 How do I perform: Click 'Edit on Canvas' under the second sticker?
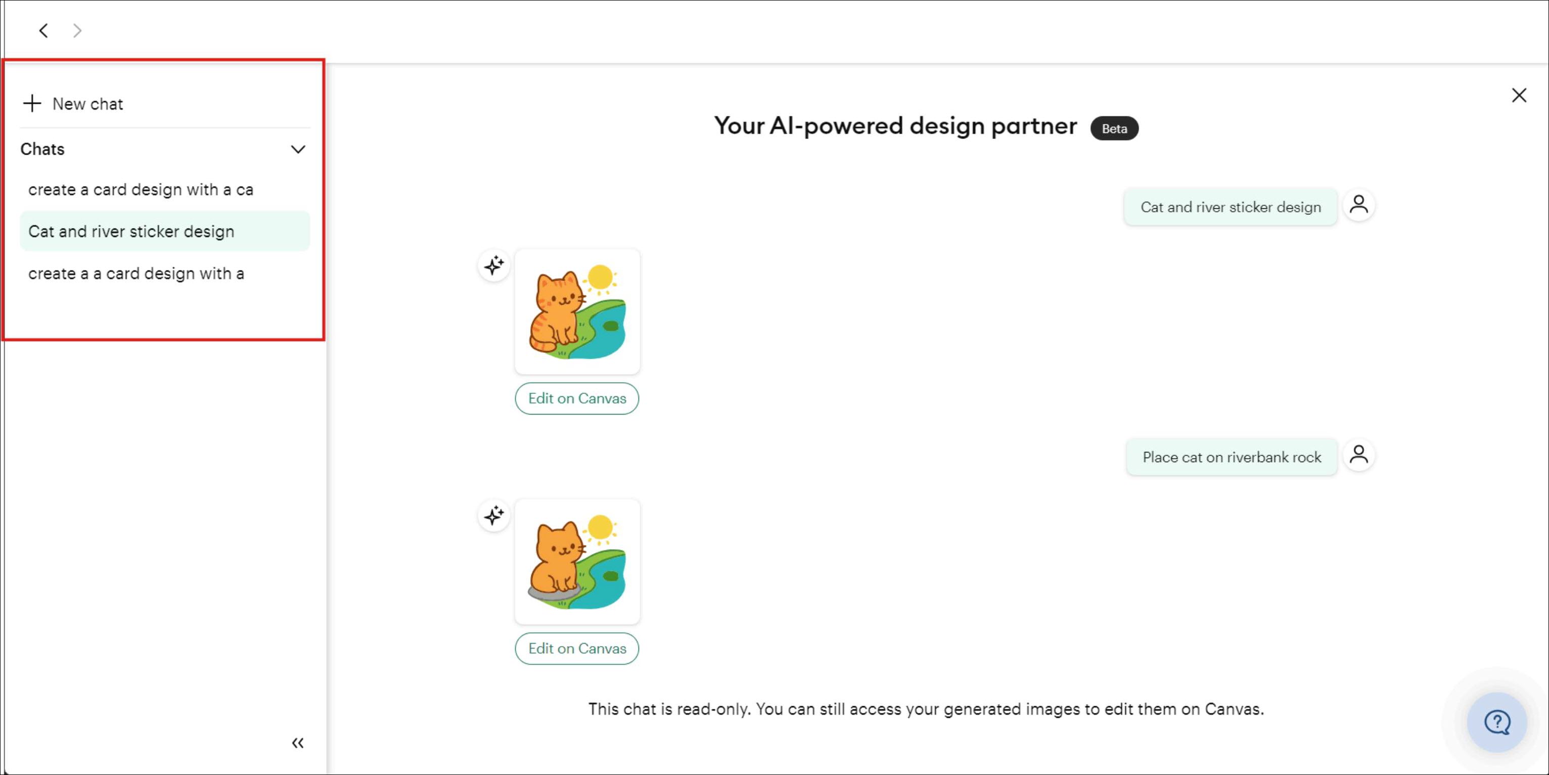(x=577, y=648)
